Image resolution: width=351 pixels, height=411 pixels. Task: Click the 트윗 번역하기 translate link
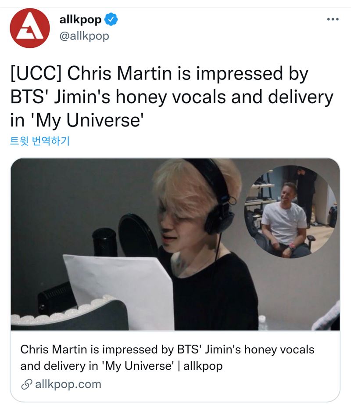pyautogui.click(x=40, y=141)
